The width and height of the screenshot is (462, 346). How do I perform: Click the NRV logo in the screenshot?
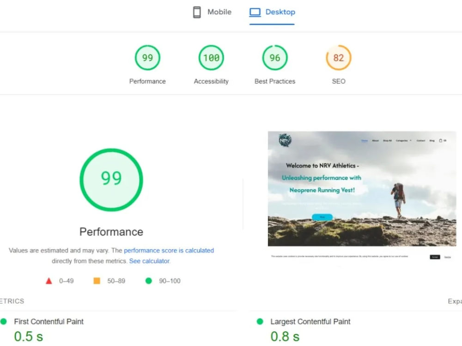point(285,140)
